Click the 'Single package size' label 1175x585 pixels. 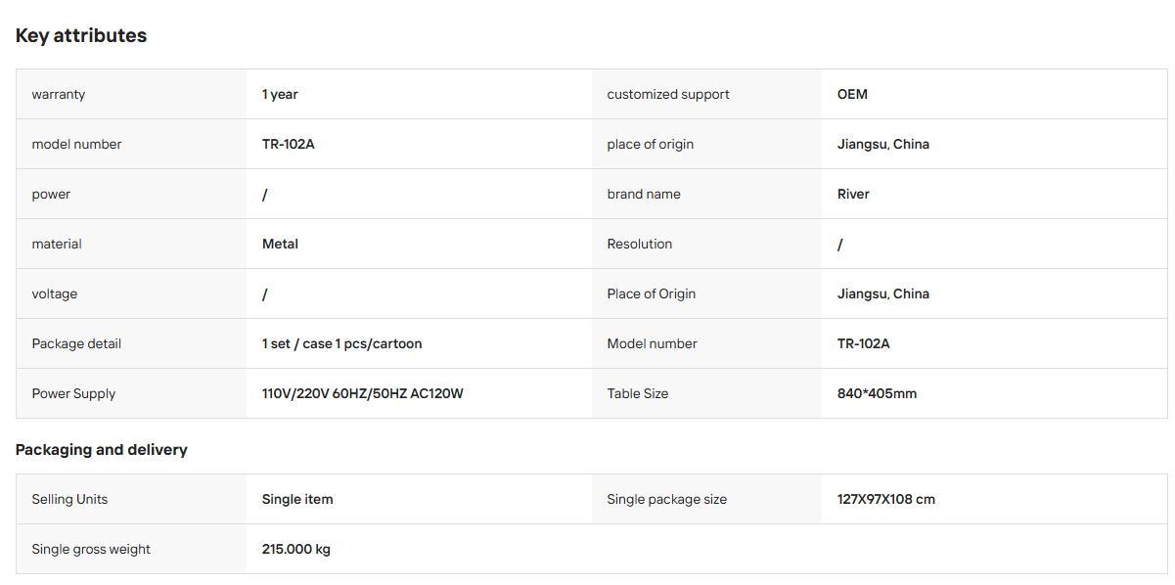(x=667, y=500)
